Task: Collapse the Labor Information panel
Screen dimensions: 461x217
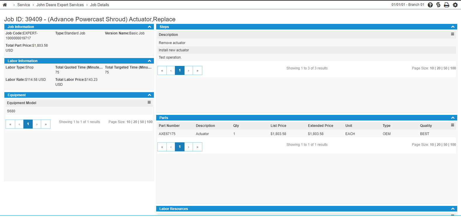Action: (149, 61)
